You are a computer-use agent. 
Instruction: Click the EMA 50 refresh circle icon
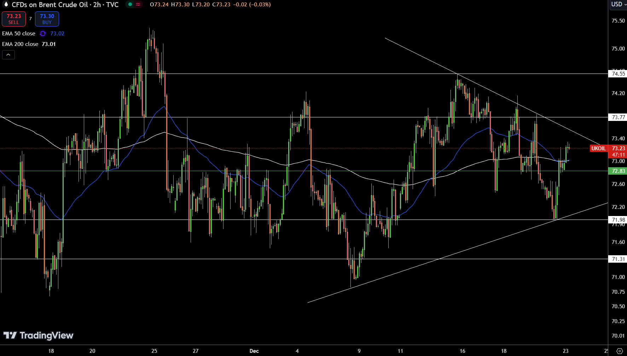point(43,34)
